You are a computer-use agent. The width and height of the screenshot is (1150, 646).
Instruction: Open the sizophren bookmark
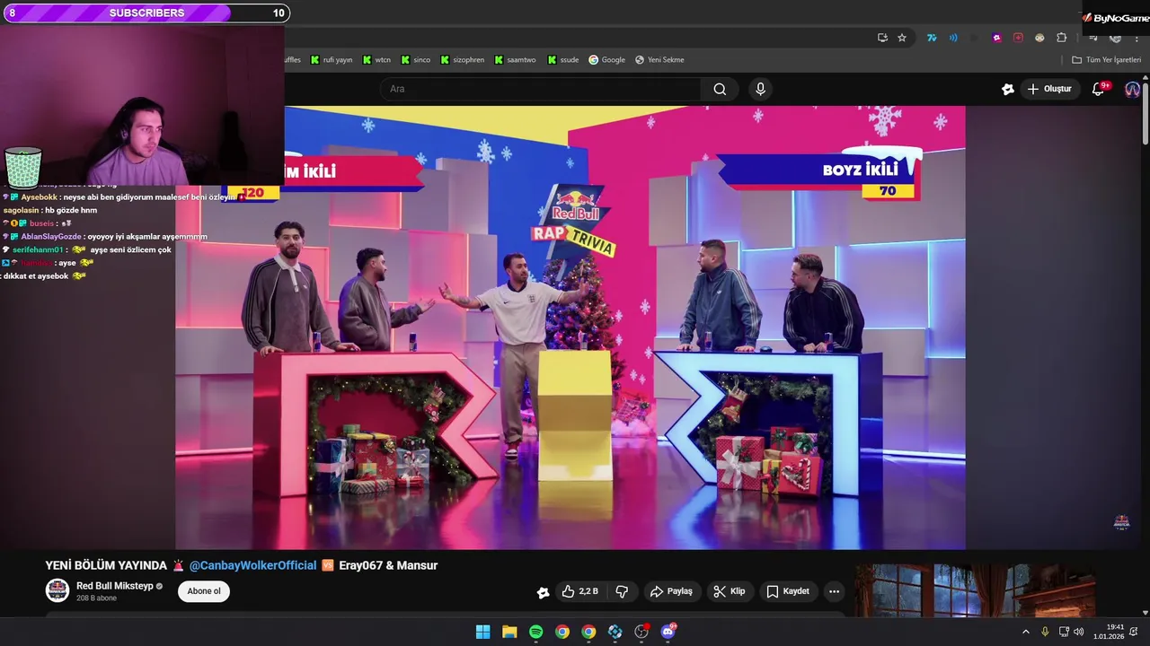coord(461,60)
